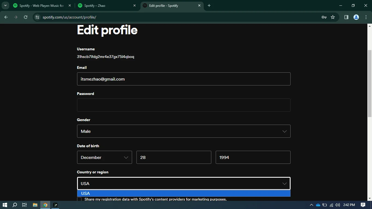Image resolution: width=372 pixels, height=209 pixels.
Task: Click the Chrome taskbar icon
Action: point(45,205)
